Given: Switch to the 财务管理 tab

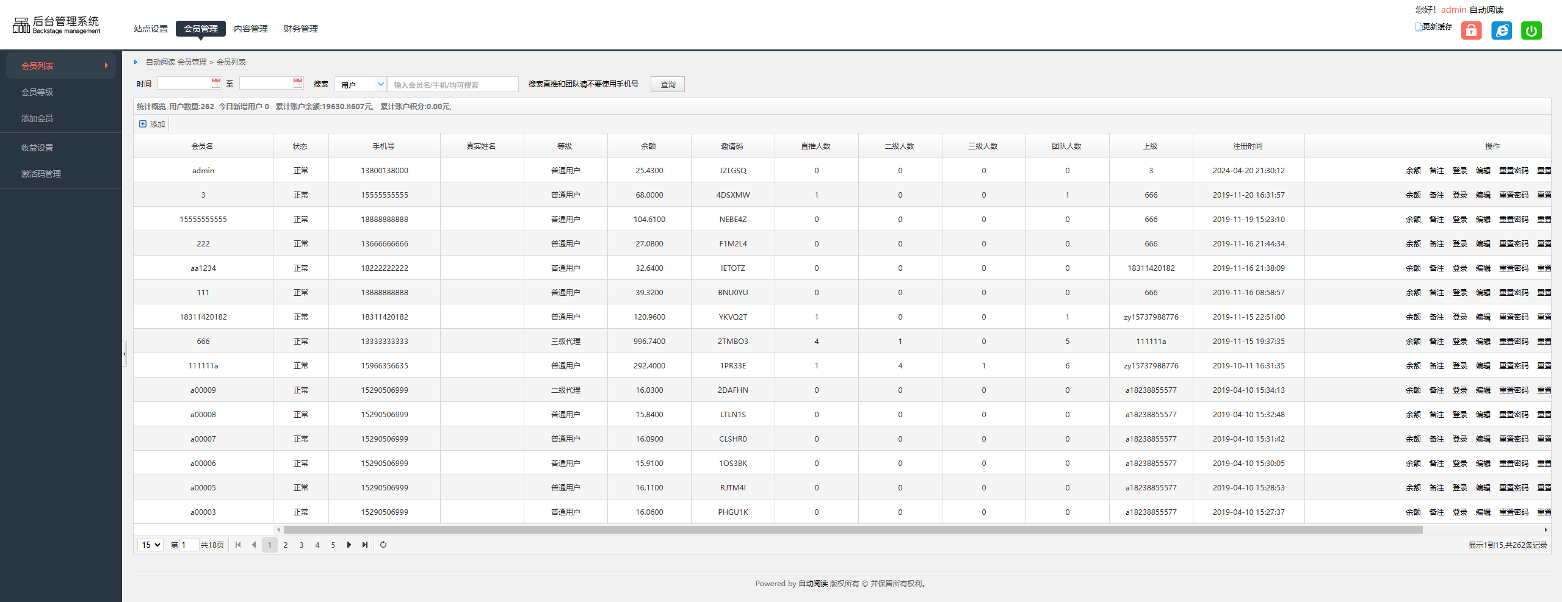Looking at the screenshot, I should (x=300, y=29).
